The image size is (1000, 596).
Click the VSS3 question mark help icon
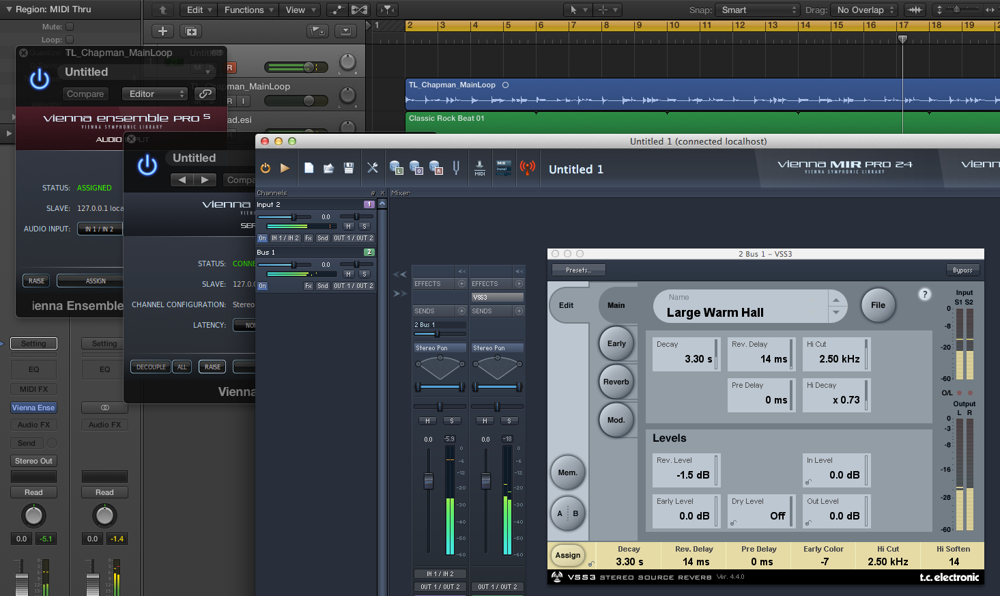click(924, 294)
